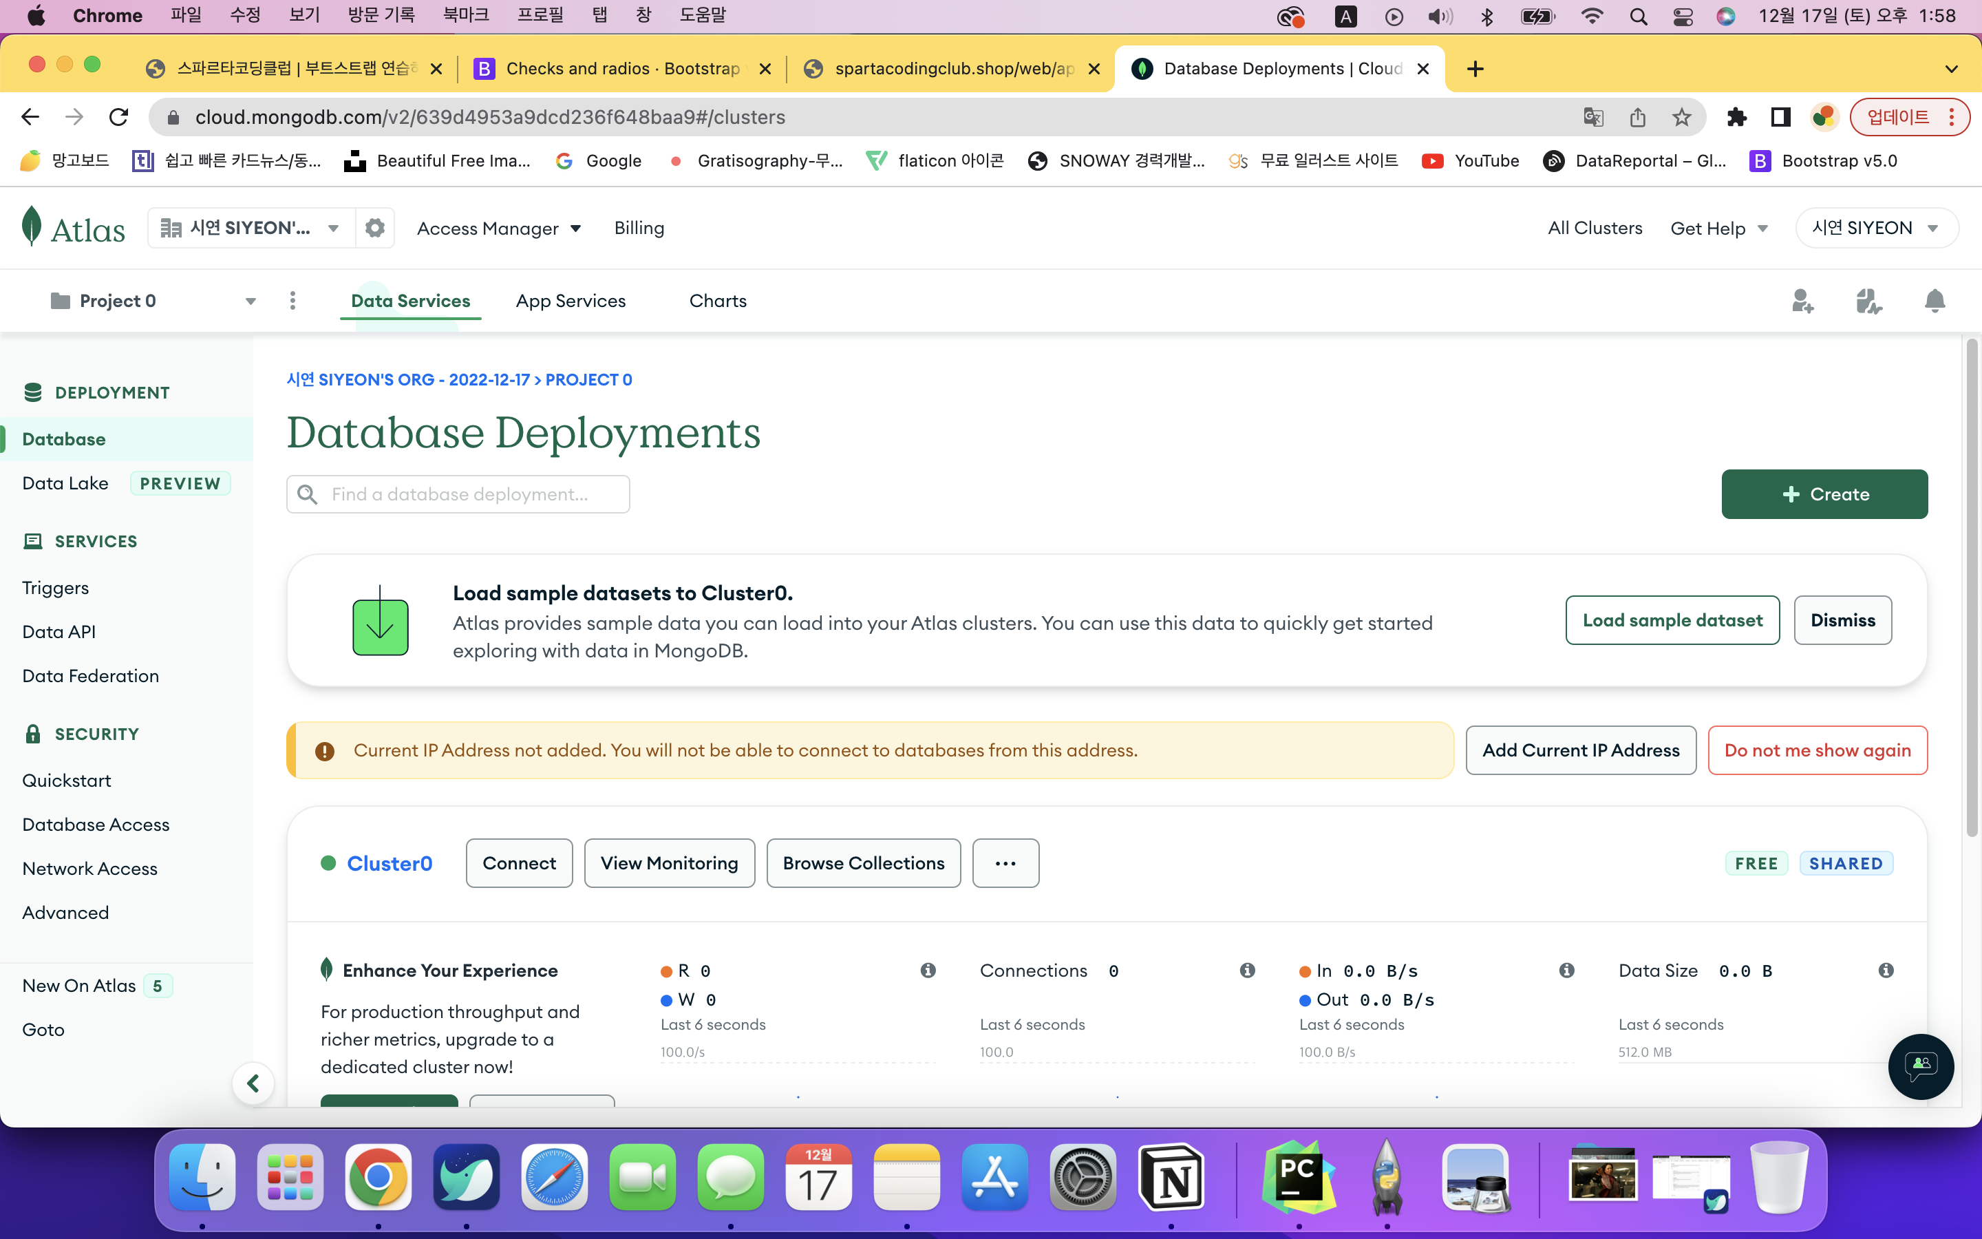Viewport: 1982px width, 1239px height.
Task: Switch to Checks and radios Bootstrap tab
Action: pos(621,69)
